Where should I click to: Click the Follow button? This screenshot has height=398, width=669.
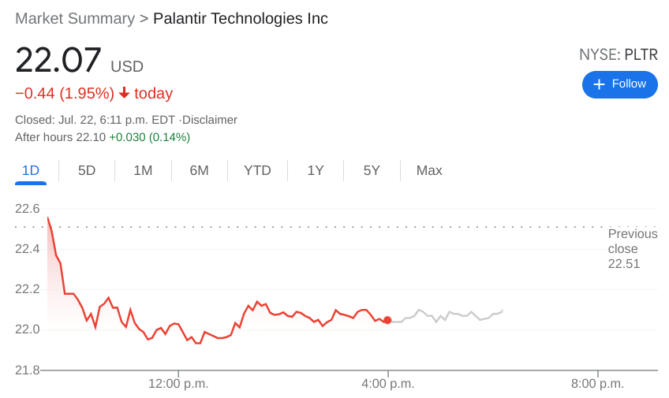coord(619,84)
